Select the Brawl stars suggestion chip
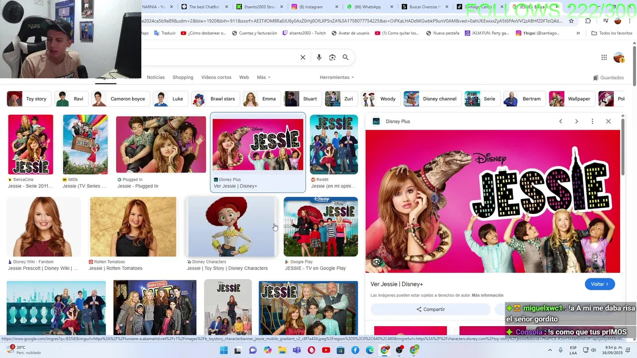Screen dimensions: 637x358 point(215,99)
